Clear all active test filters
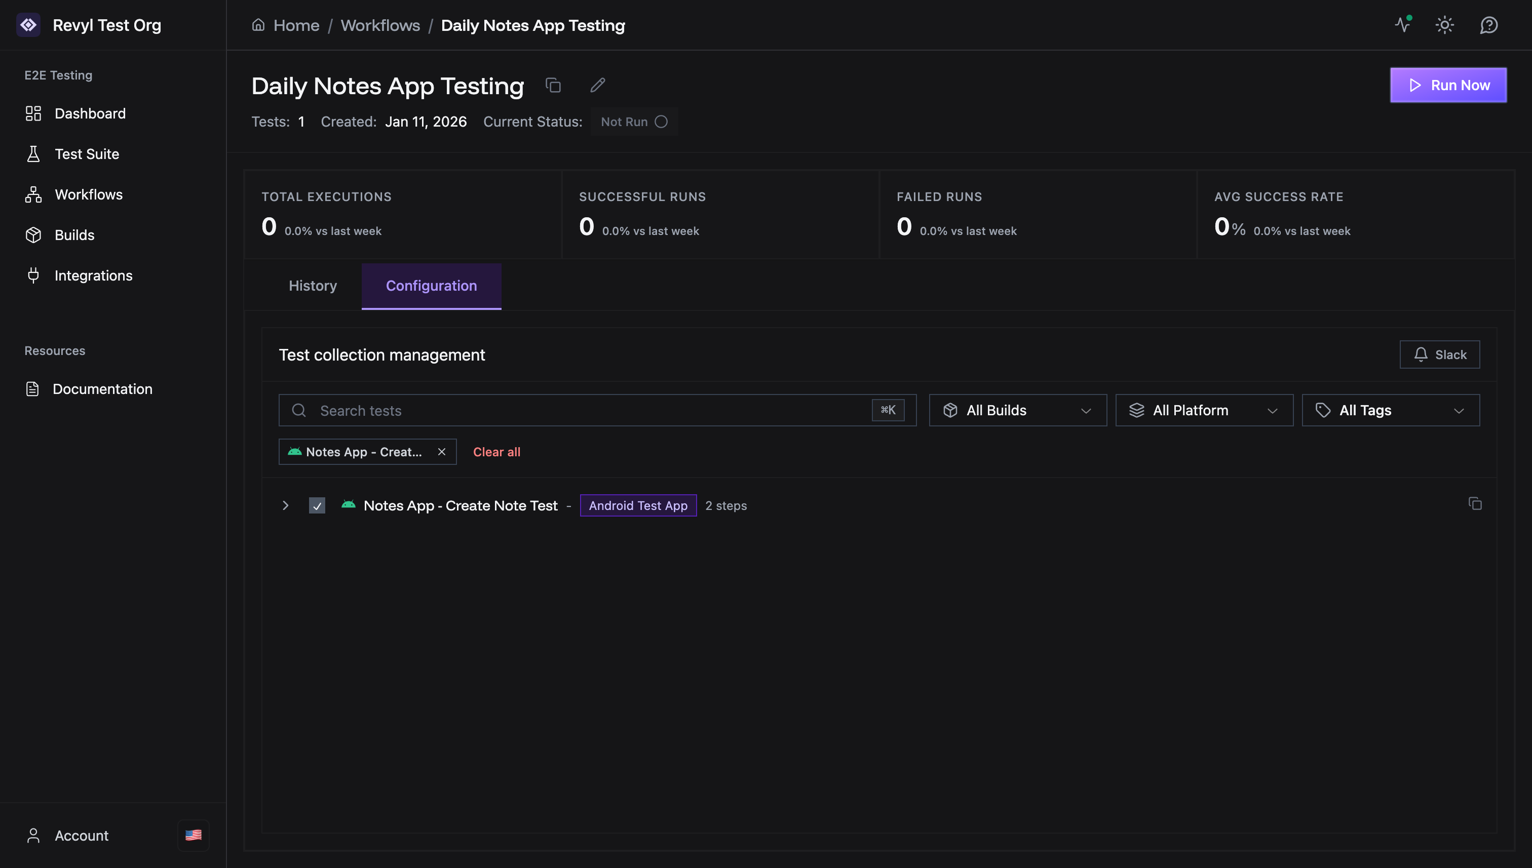 point(496,451)
